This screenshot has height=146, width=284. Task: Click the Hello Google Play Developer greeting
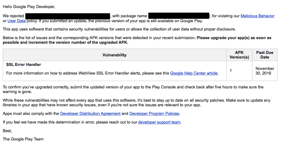(29, 6)
